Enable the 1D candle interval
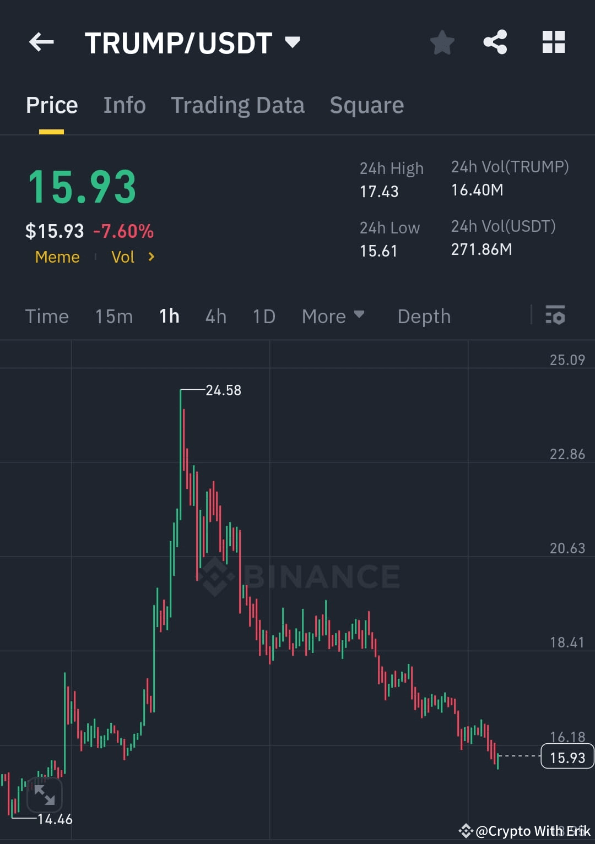The height and width of the screenshot is (844, 595). click(x=263, y=316)
